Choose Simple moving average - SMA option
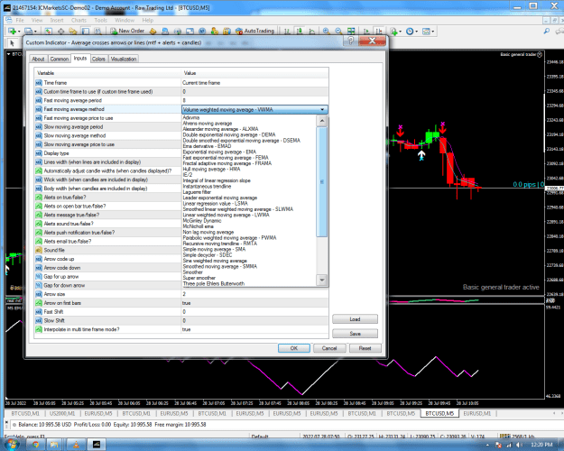The image size is (564, 451). [214, 249]
